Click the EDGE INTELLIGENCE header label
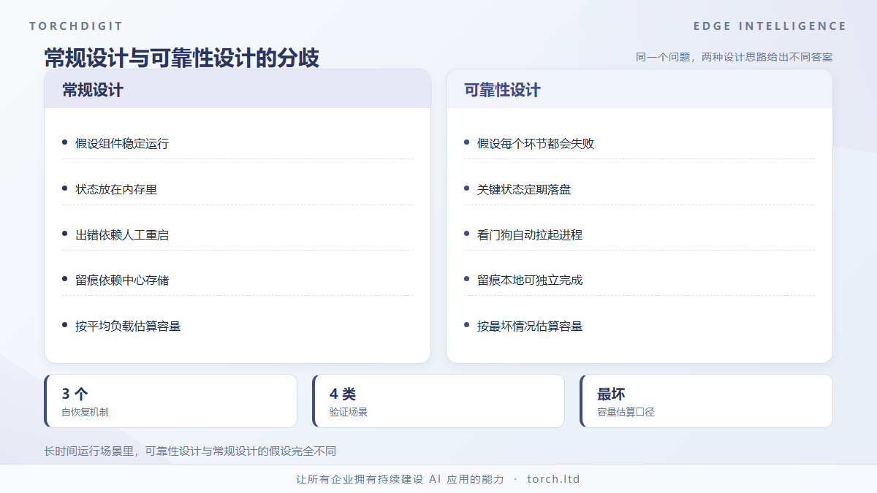The width and height of the screenshot is (877, 493). [770, 26]
